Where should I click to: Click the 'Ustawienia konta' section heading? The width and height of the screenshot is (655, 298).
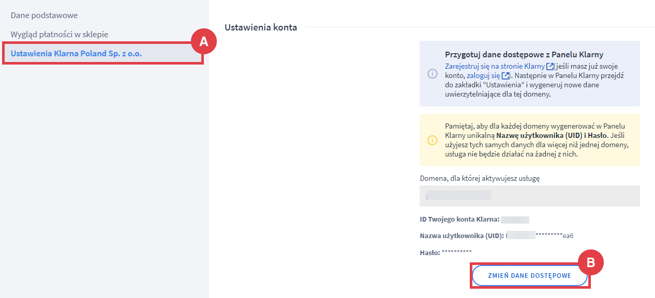coord(260,27)
